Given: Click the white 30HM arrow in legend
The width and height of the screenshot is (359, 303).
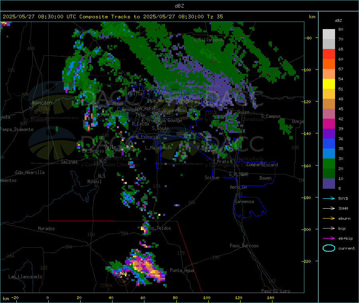Looking at the screenshot, I should (x=329, y=208).
